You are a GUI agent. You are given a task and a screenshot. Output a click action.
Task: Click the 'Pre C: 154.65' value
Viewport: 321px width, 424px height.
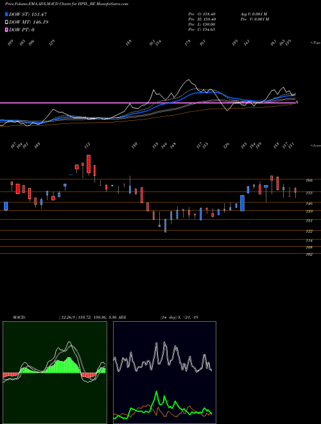[x=202, y=30]
